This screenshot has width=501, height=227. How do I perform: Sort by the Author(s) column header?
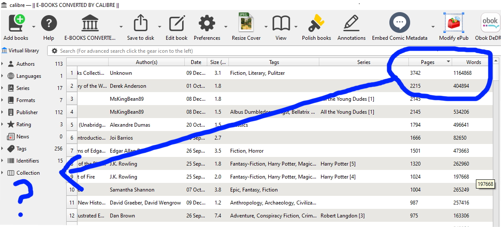[147, 62]
